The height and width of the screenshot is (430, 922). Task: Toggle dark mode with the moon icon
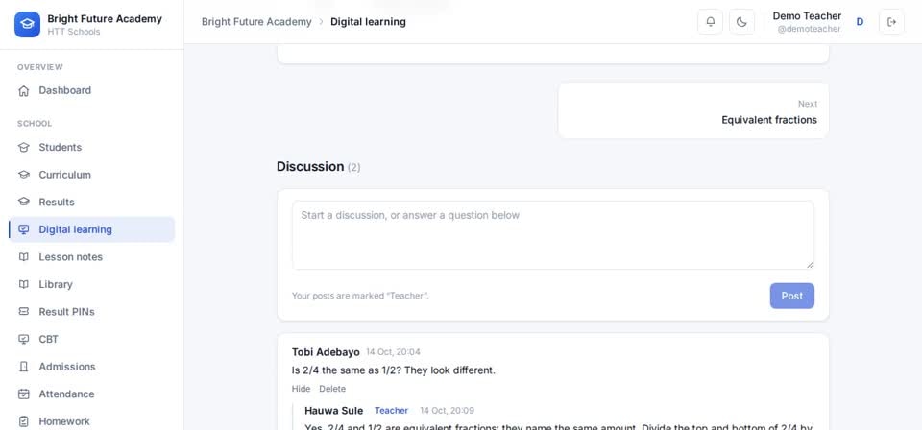(741, 22)
